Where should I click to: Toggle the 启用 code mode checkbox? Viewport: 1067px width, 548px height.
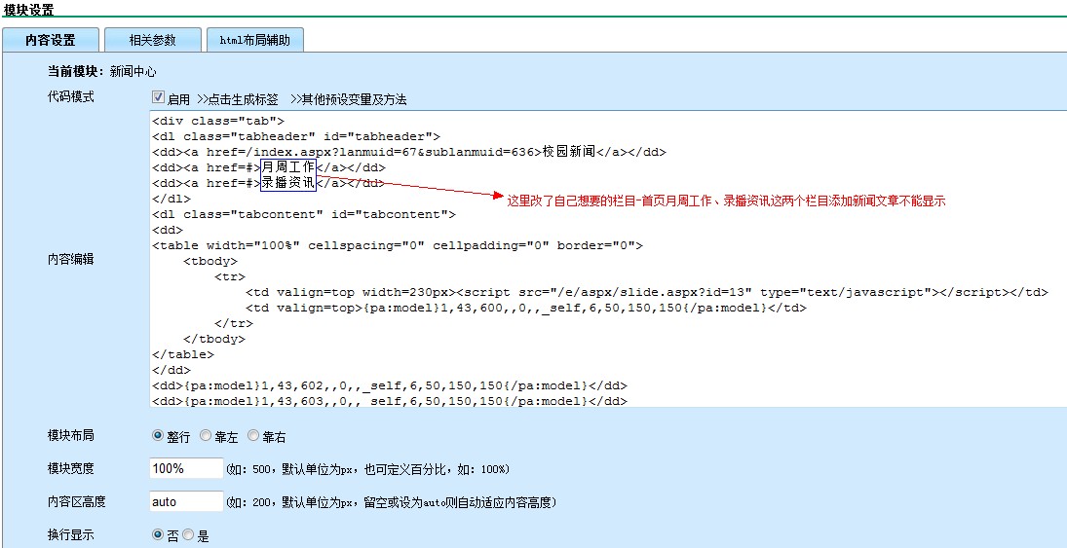coord(158,98)
